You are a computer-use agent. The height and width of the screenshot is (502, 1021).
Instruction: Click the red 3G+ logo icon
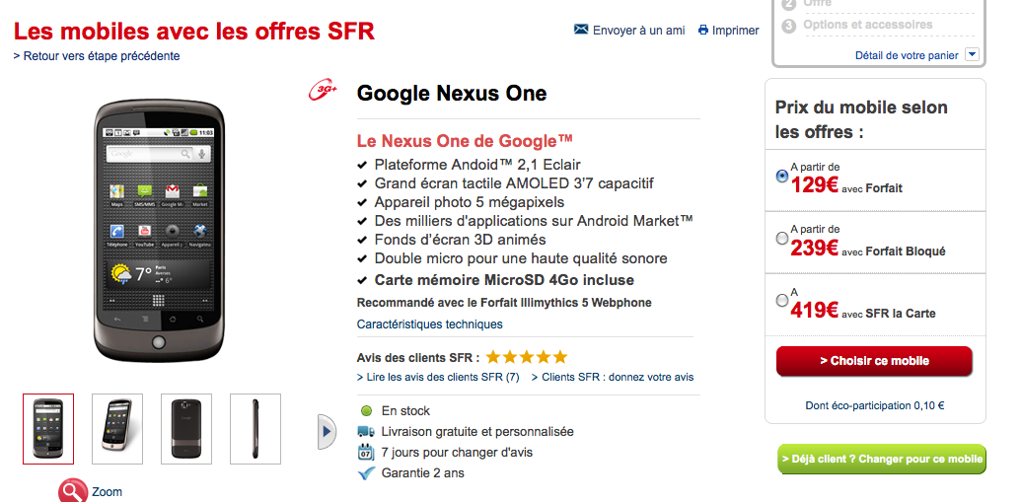click(324, 92)
